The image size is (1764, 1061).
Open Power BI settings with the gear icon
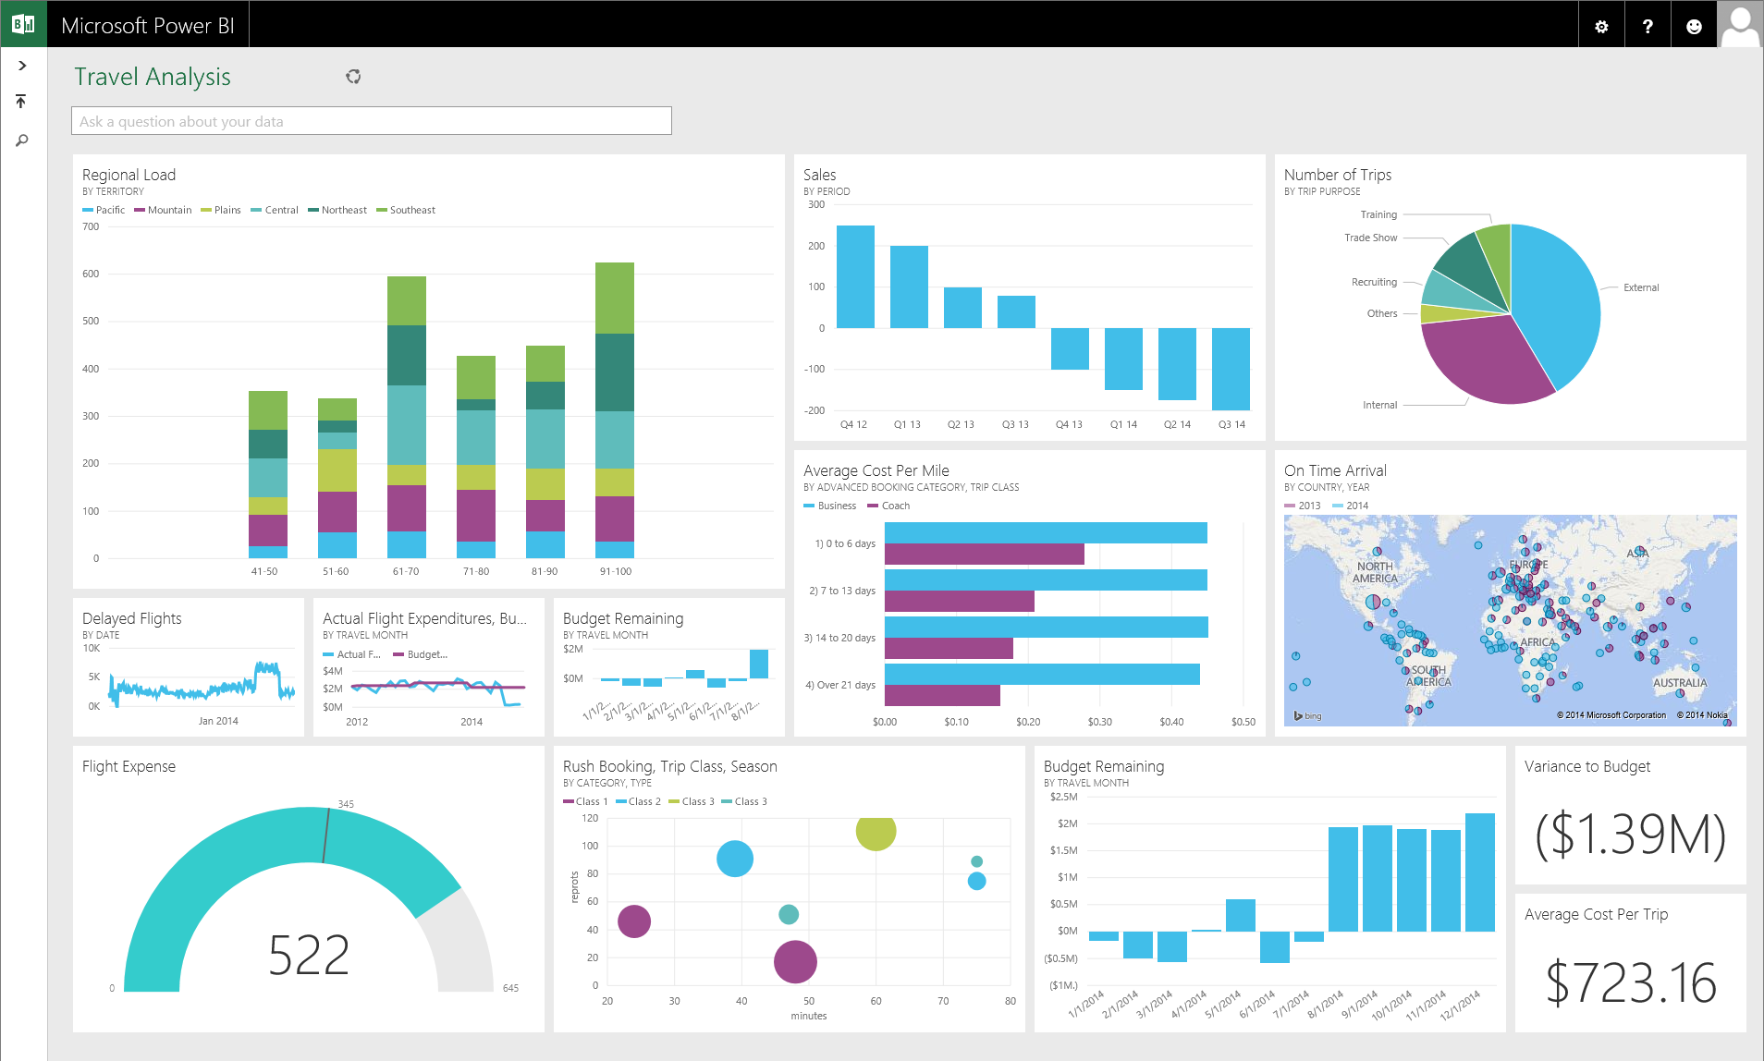point(1600,24)
